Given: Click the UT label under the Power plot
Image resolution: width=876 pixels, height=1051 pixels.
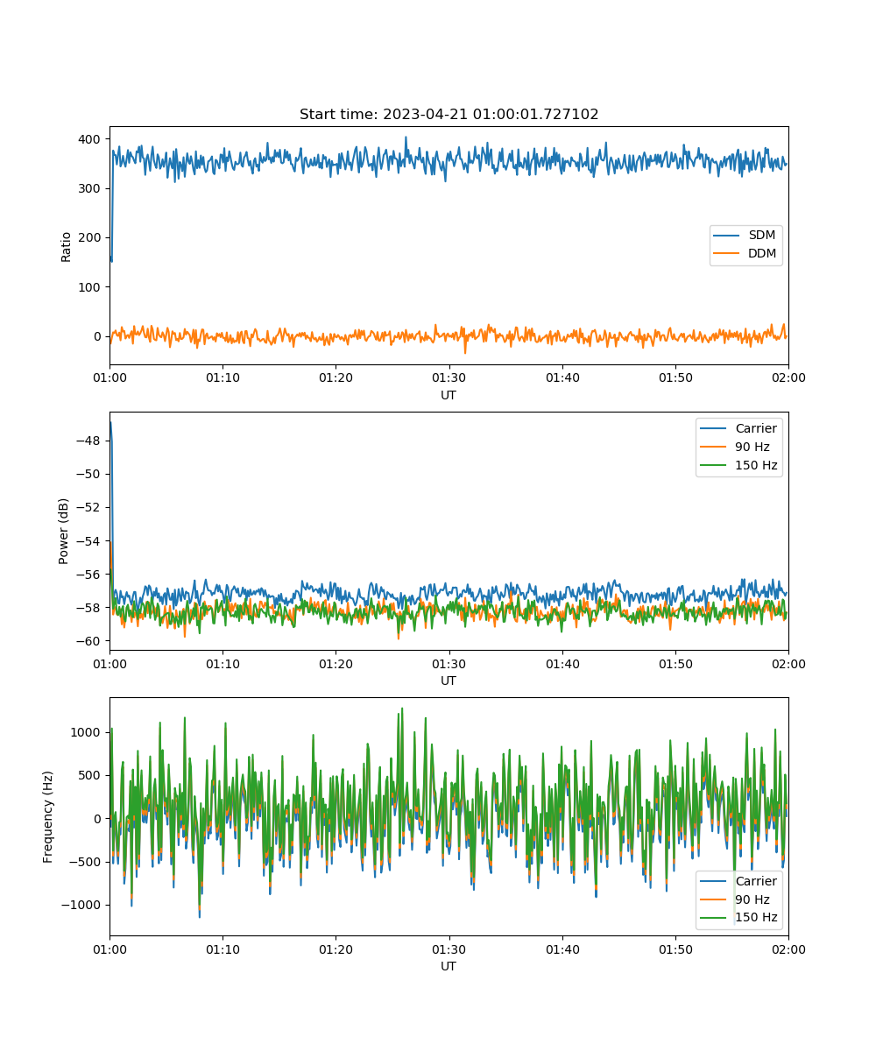Looking at the screenshot, I should pyautogui.click(x=449, y=681).
